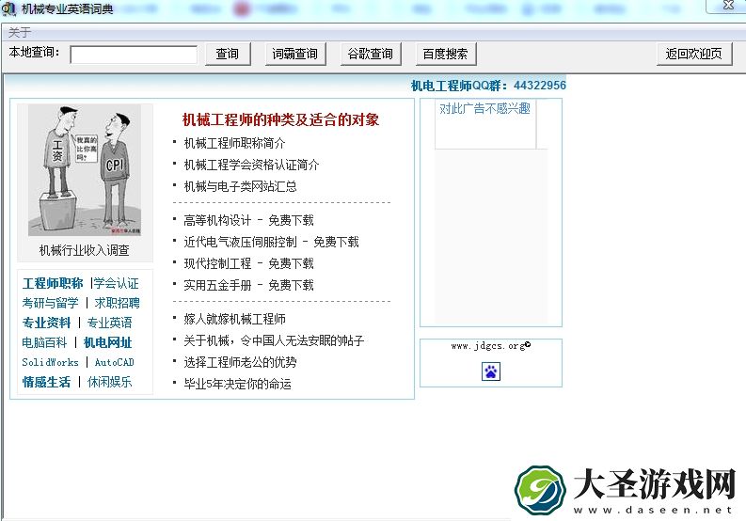This screenshot has width=746, height=521.
Task: Open 机械工程师的种类及适合的对象 headline
Action: tap(280, 119)
